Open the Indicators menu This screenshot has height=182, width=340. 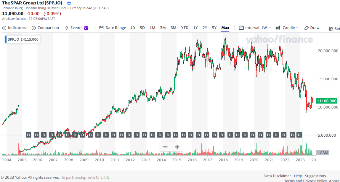click(14, 28)
